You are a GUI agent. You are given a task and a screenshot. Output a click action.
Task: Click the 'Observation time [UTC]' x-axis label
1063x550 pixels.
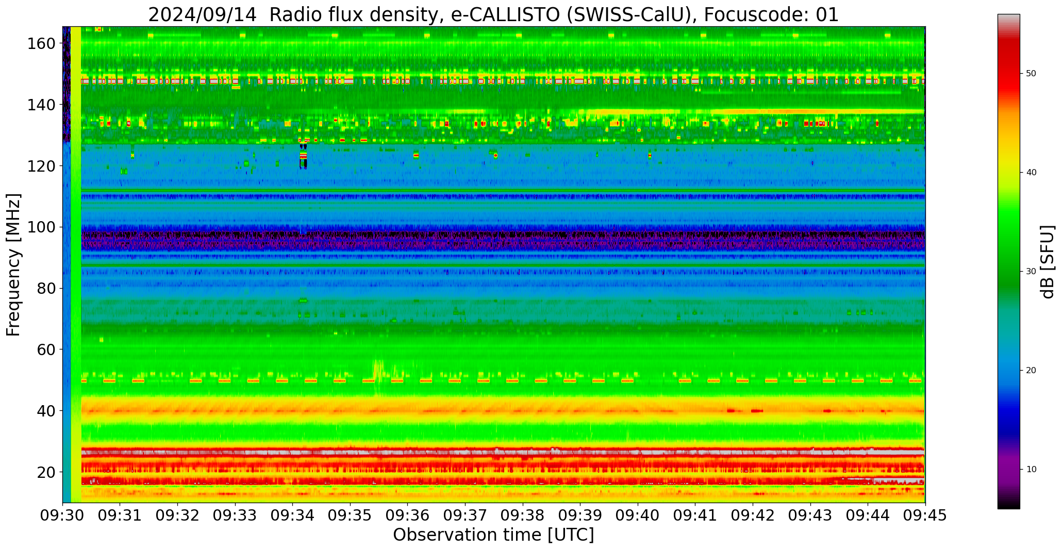tap(493, 535)
